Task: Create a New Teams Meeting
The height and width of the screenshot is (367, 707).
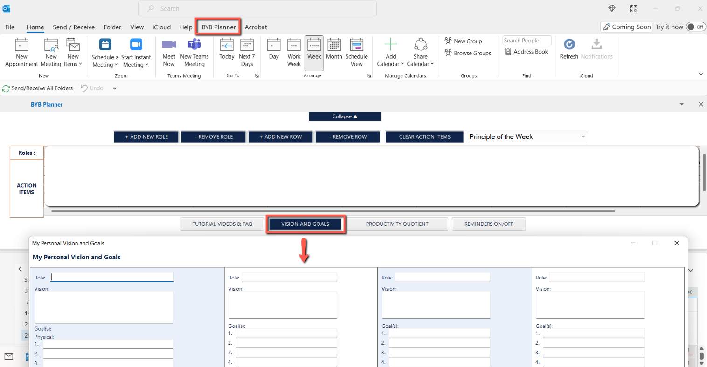Action: [194, 53]
